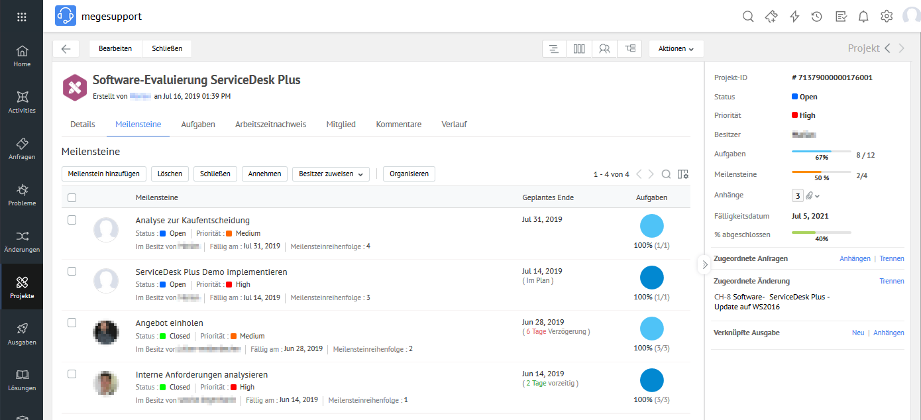The width and height of the screenshot is (921, 420).
Task: Open the Aktionen dropdown
Action: [x=676, y=48]
